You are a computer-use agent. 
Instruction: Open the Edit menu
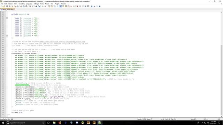click(6, 4)
